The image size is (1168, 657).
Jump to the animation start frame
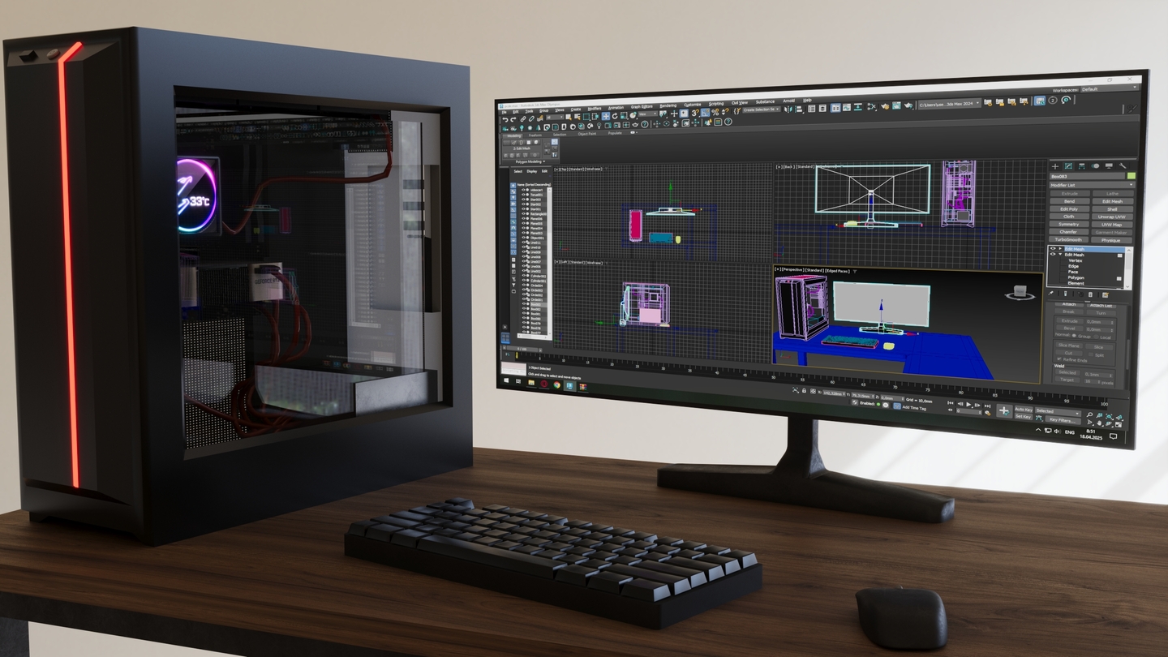[950, 403]
